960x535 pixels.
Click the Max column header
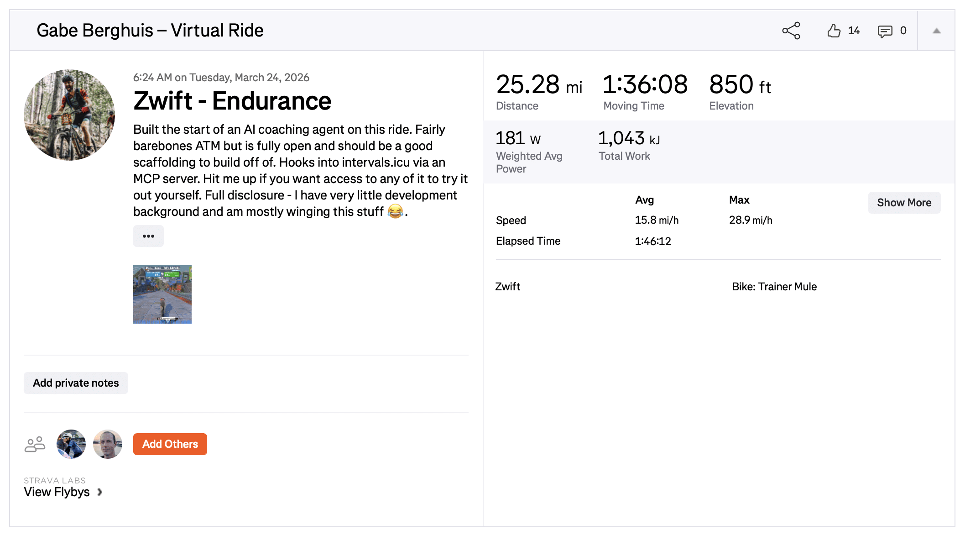pyautogui.click(x=739, y=200)
